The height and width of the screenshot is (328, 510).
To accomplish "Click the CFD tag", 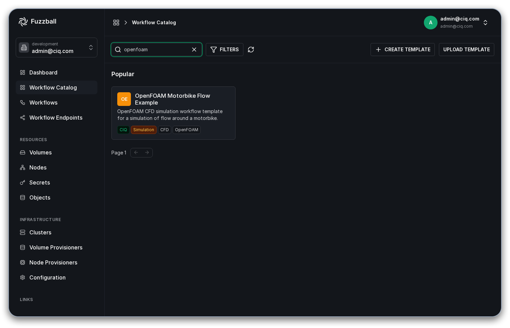I will (x=164, y=130).
